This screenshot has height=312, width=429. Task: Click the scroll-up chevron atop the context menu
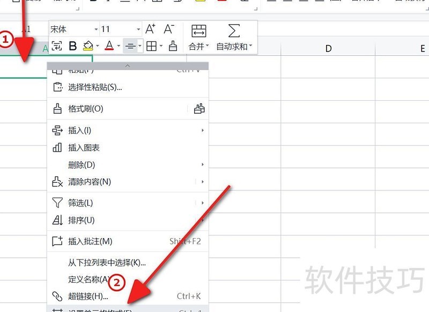pos(128,66)
